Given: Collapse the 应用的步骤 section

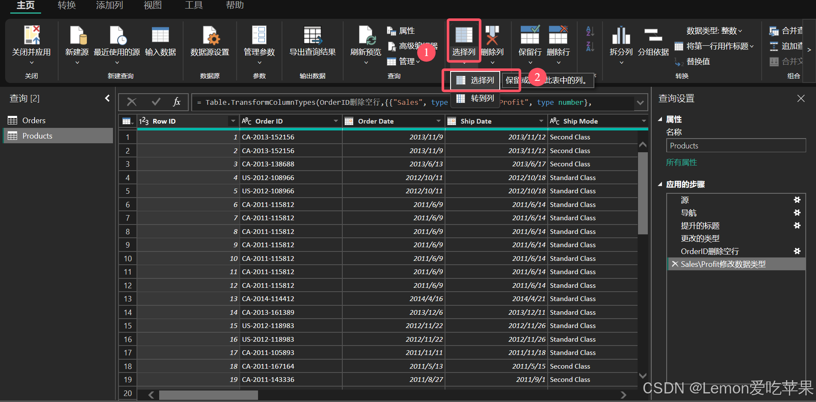Looking at the screenshot, I should click(x=660, y=184).
